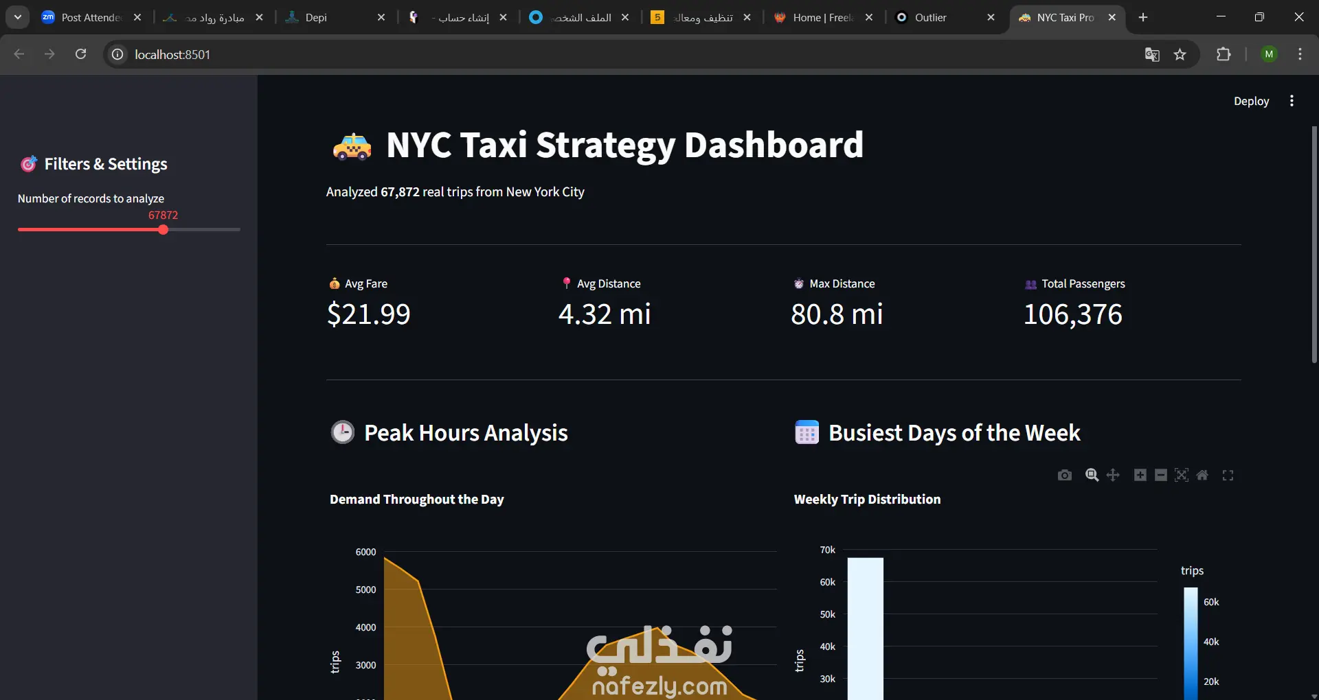Click the Weekly Trip Distribution chart title
Screen dimensions: 1319x700
867,499
